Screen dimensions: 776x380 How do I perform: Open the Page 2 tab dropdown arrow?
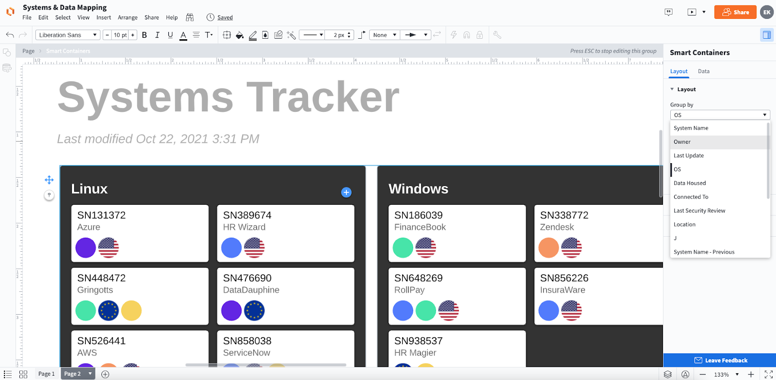tap(90, 374)
